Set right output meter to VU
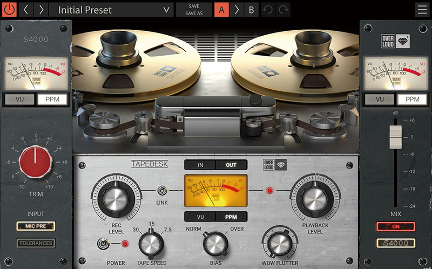The width and height of the screenshot is (432, 269). [x=380, y=99]
